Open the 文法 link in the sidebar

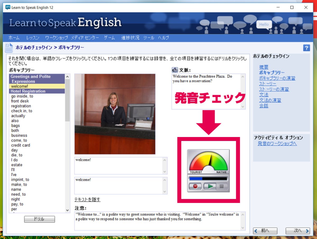point(264,95)
